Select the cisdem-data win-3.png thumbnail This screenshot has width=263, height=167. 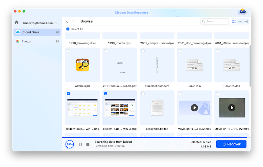point(120,108)
